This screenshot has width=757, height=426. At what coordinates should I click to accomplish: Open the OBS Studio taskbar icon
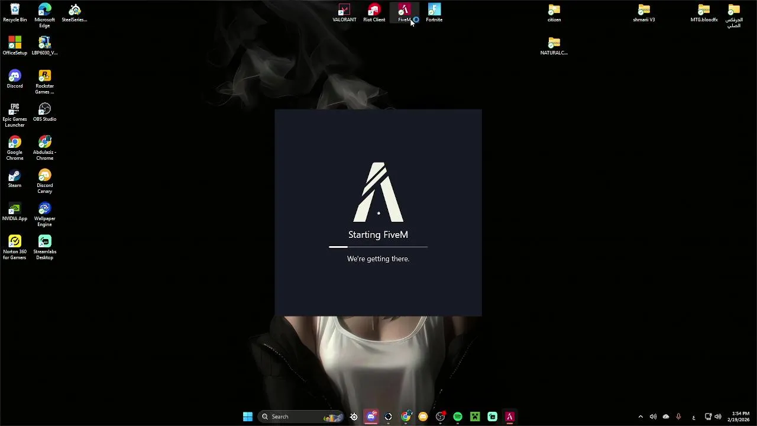440,417
